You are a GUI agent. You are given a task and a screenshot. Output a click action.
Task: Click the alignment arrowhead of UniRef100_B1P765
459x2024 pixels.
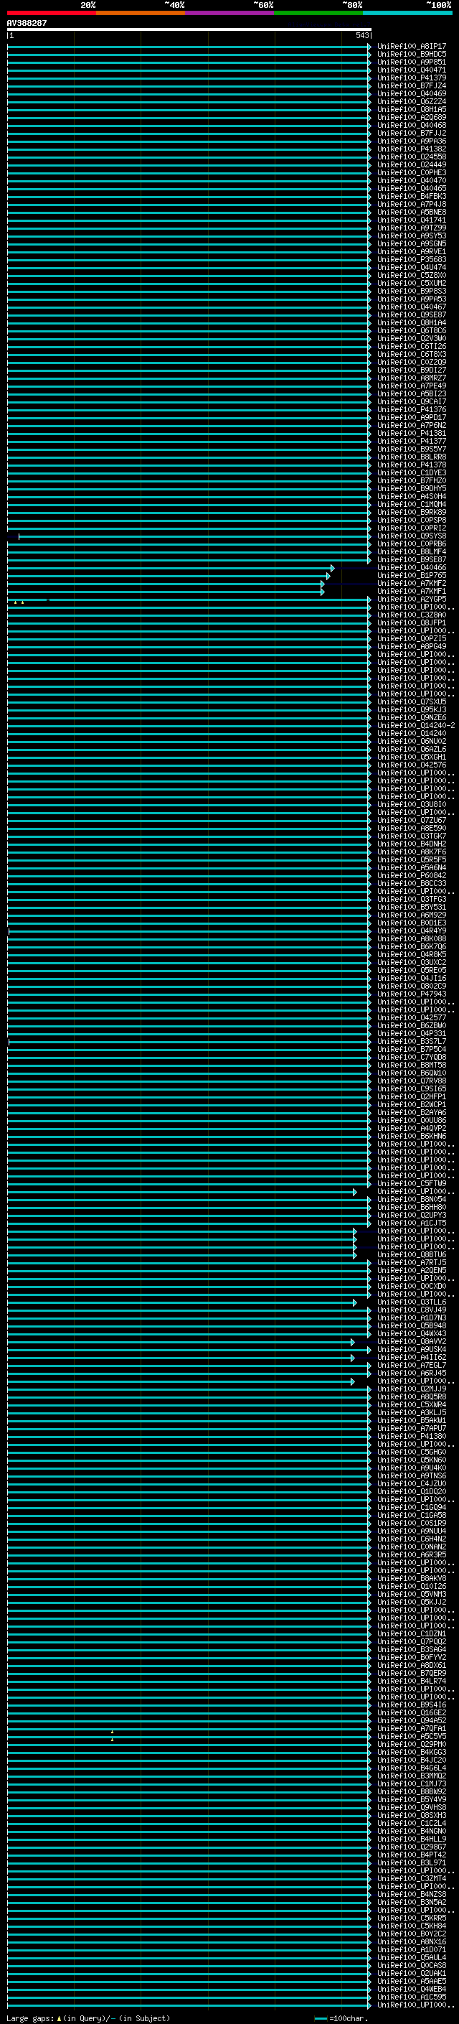(x=328, y=576)
